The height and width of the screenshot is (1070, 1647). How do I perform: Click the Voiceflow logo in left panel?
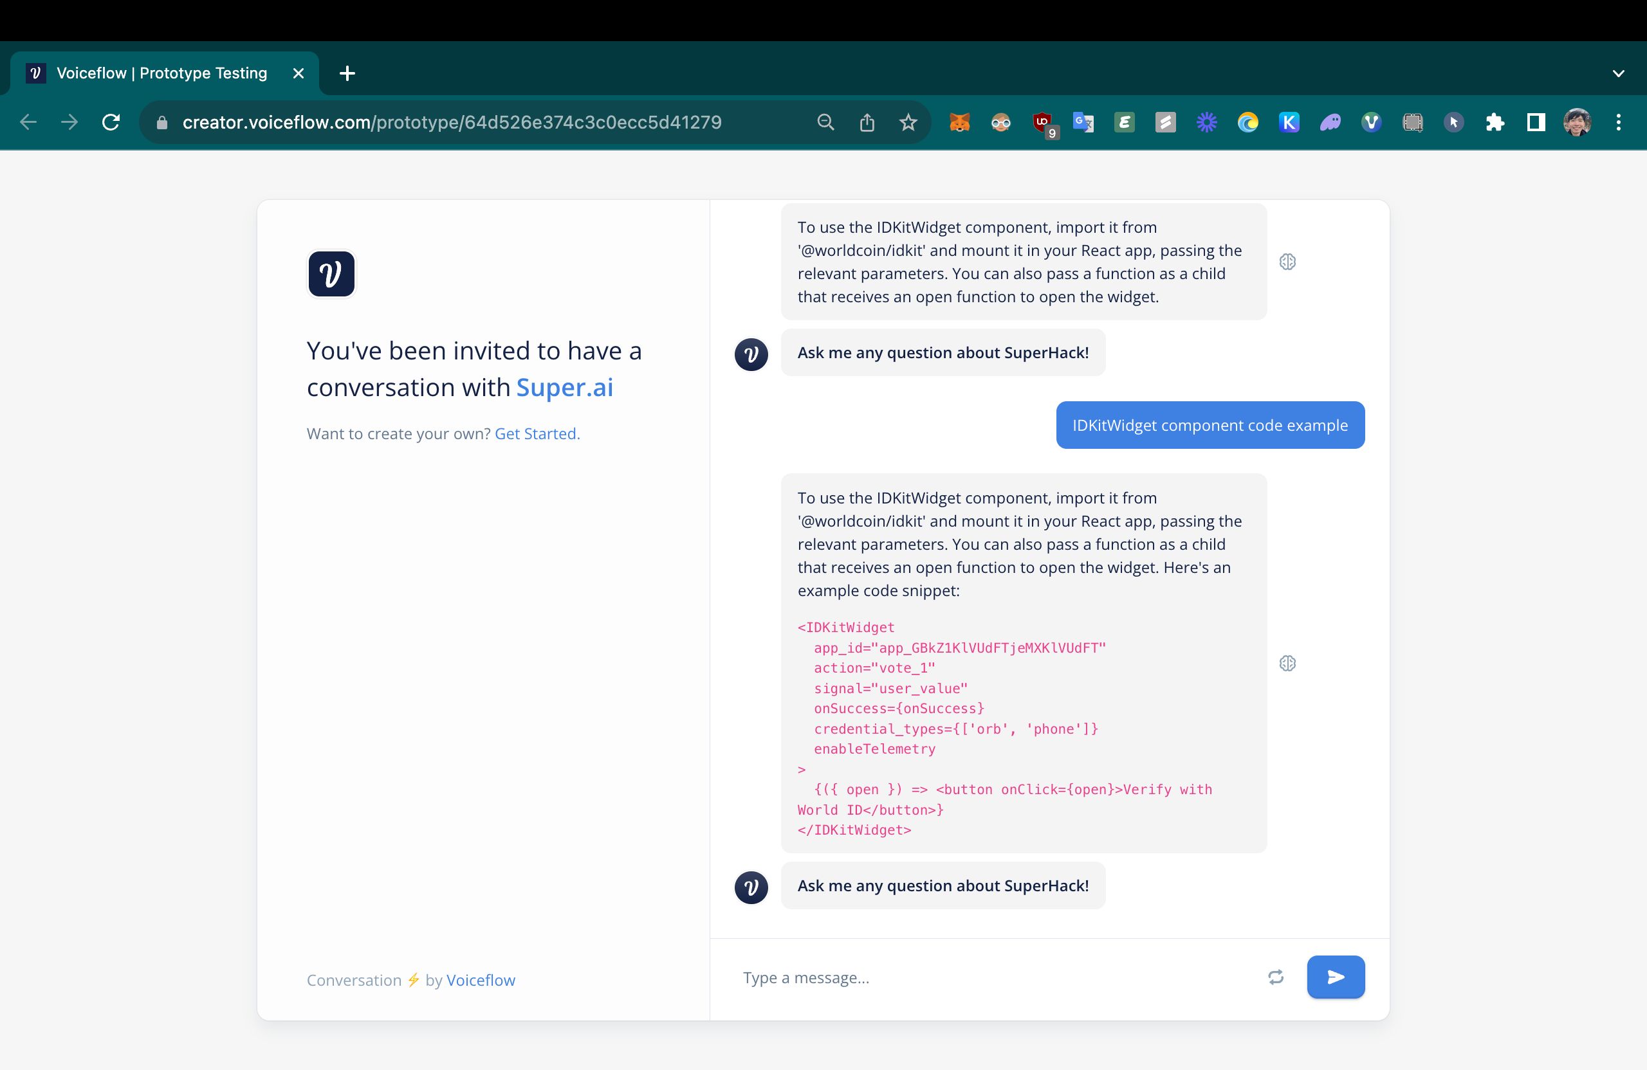(x=331, y=274)
